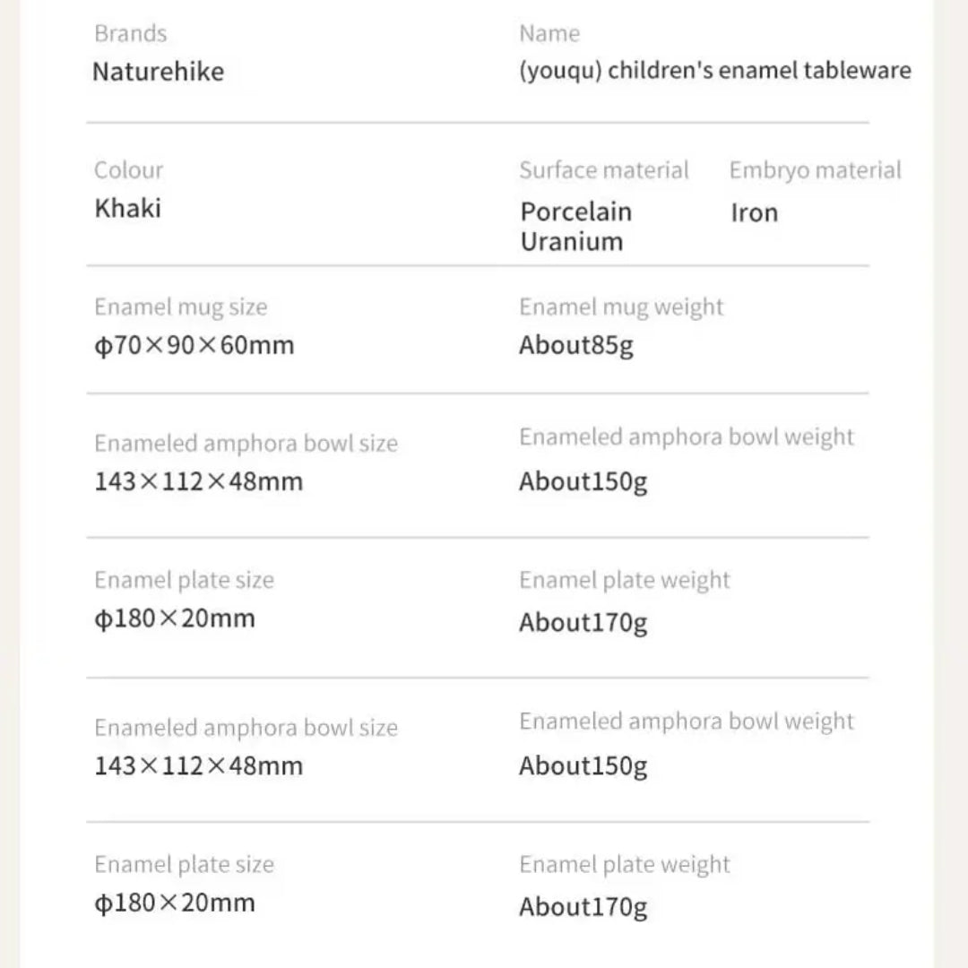Click the last About170g value in the table
The width and height of the screenshot is (968, 968).
(583, 907)
